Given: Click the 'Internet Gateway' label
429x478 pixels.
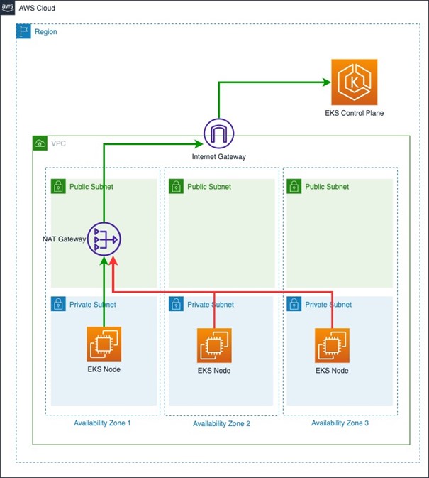Looking at the screenshot, I should tap(219, 157).
